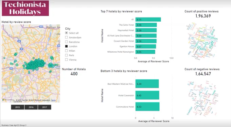Click the Count of positive reviews title
Viewport: 231px width, 127px height.
pyautogui.click(x=201, y=11)
